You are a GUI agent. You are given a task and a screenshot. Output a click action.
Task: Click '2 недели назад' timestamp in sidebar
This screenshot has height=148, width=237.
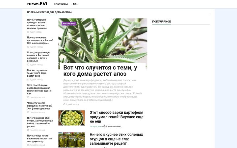[x=37, y=145]
